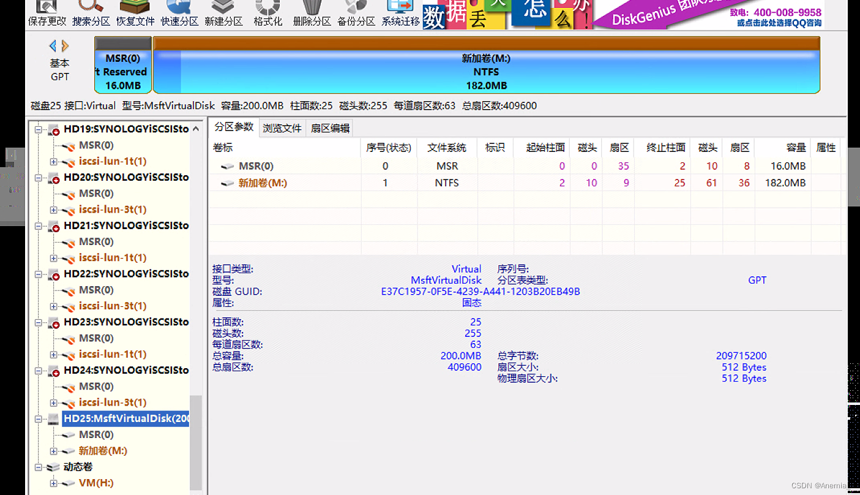This screenshot has height=495, width=860.
Task: Click the 文件系统 column header
Action: pos(447,148)
